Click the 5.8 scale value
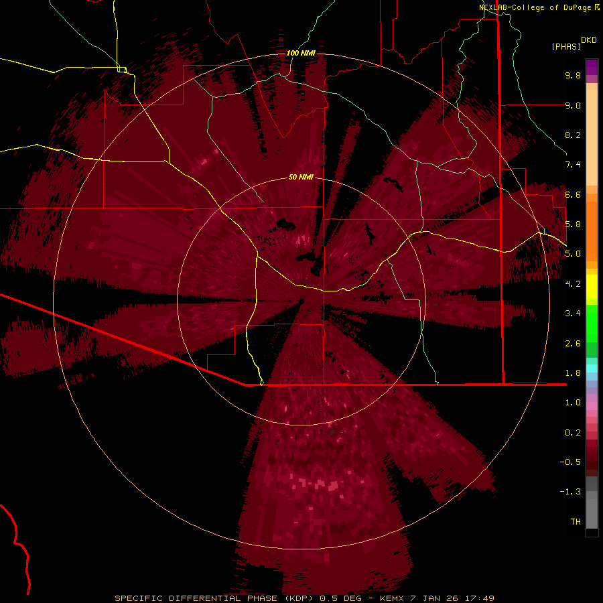The image size is (603, 603). (573, 224)
